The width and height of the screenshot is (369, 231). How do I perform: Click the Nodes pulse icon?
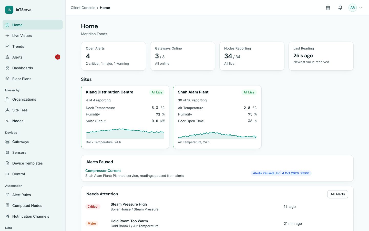click(7, 121)
